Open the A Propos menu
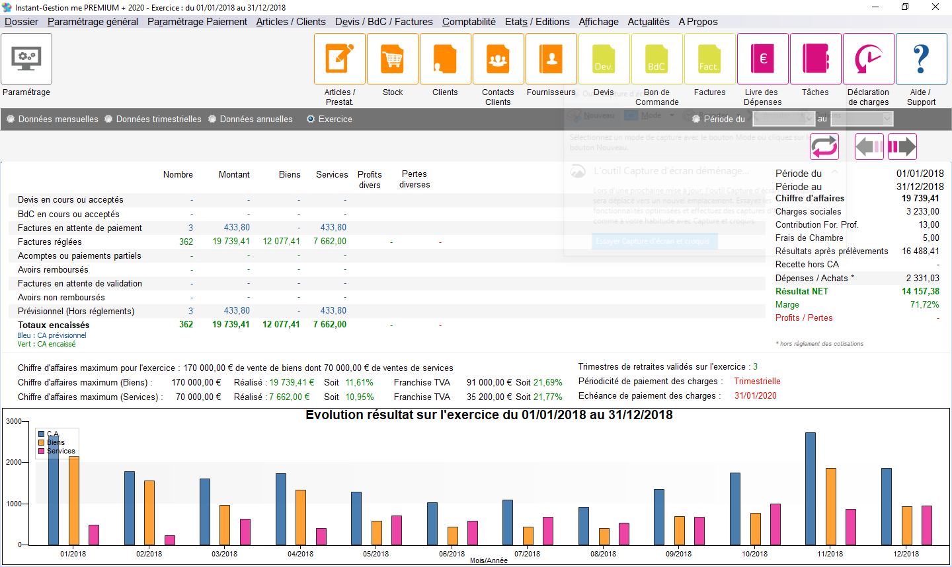 click(698, 22)
